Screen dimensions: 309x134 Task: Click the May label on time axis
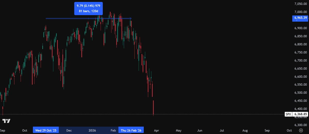coord(178,130)
